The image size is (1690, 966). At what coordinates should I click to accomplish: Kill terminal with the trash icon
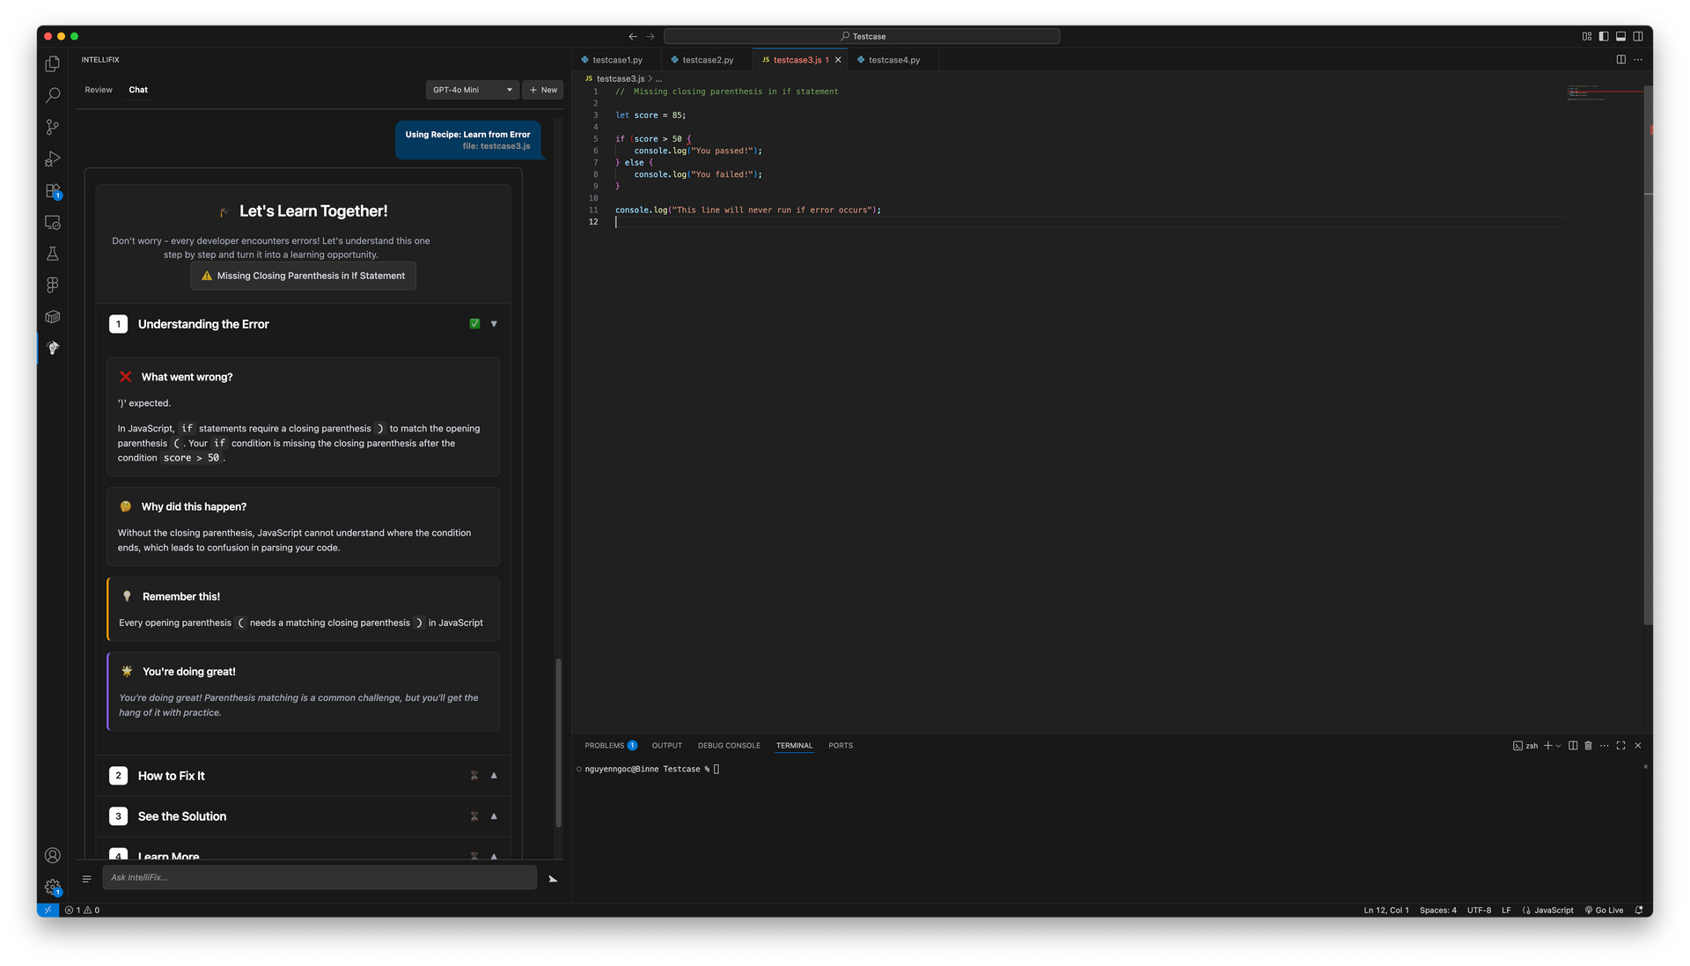coord(1588,746)
